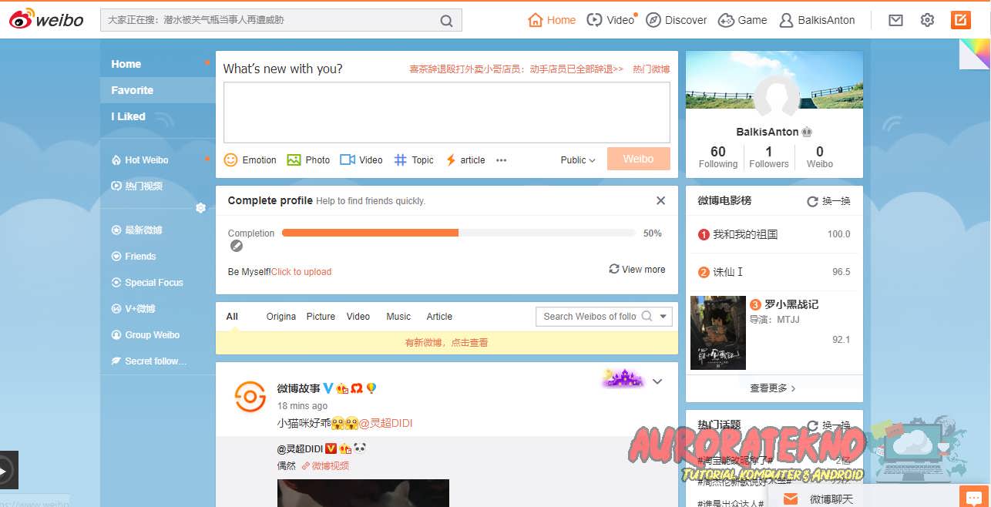Click the Click to upload link
The height and width of the screenshot is (507, 991).
pos(301,272)
